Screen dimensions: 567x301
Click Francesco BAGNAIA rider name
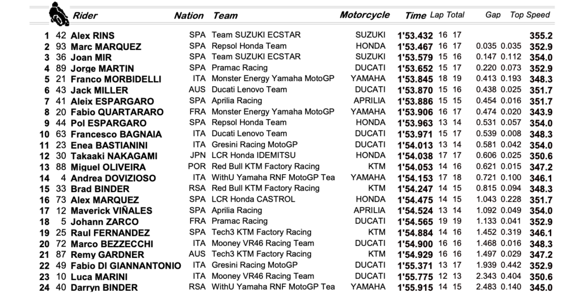point(116,134)
